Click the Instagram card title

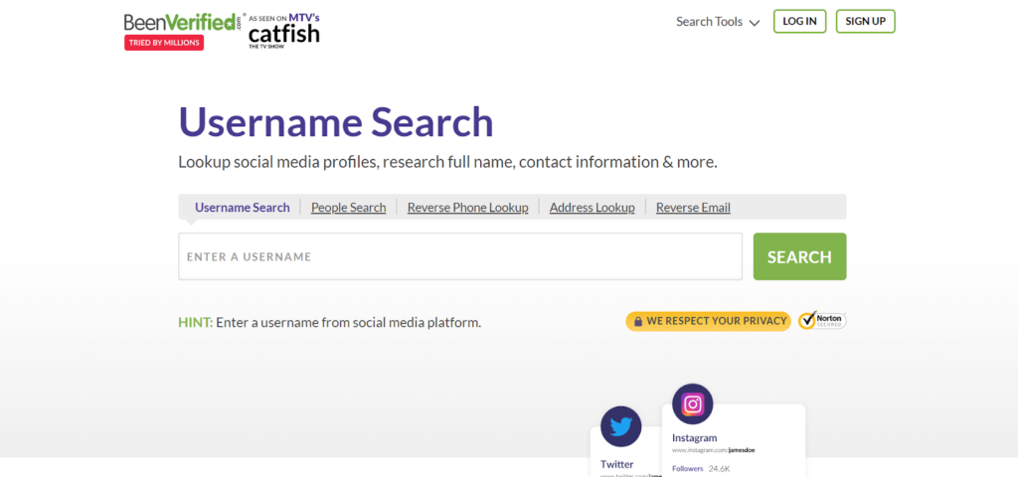point(694,437)
